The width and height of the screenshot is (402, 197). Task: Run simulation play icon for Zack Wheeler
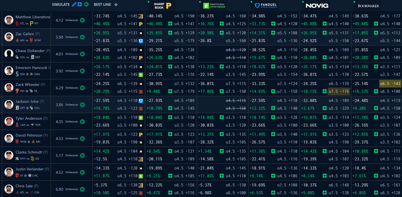point(82,88)
